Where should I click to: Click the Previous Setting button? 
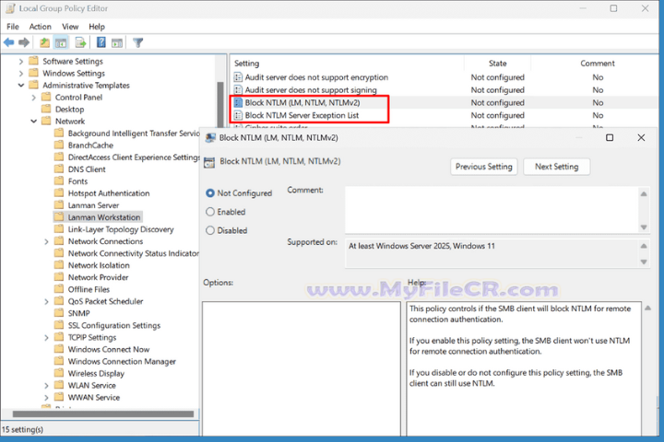pos(483,167)
